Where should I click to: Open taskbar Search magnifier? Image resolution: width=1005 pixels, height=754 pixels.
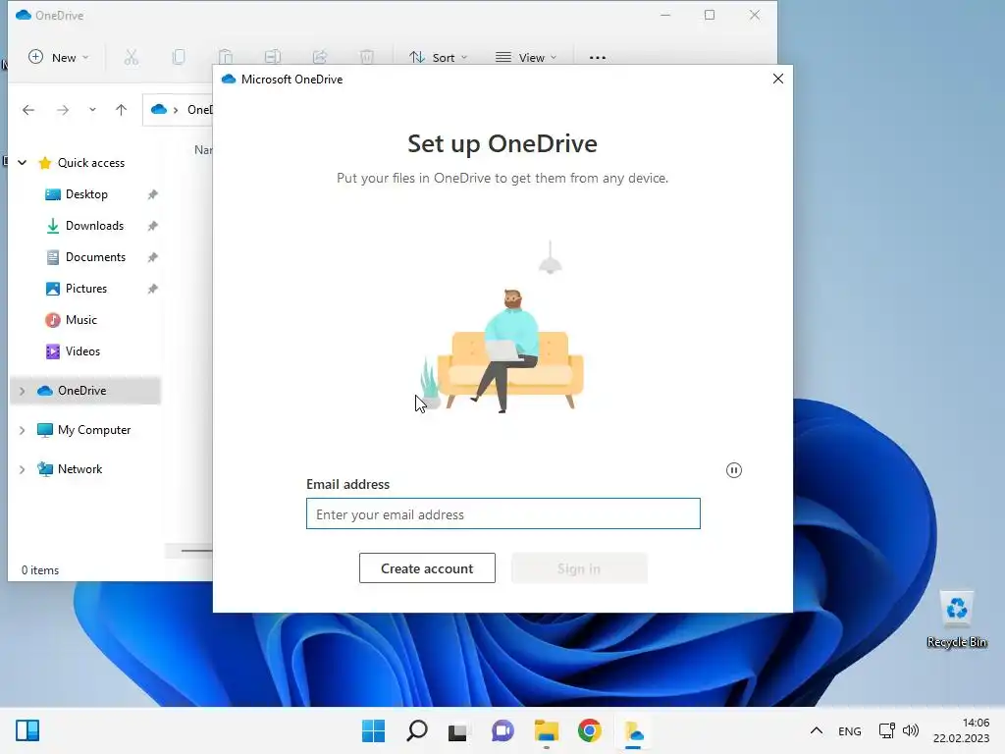pyautogui.click(x=416, y=730)
